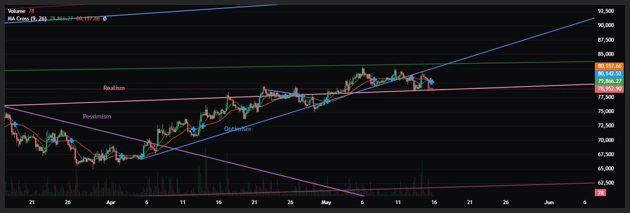
Task: Click the 90,000 price scale value
Action: [x=606, y=25]
